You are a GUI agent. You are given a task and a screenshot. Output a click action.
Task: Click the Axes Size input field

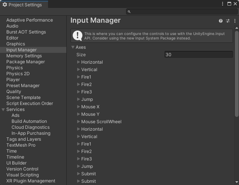pos(199,54)
